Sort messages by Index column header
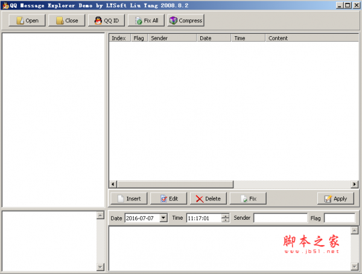 pos(120,38)
